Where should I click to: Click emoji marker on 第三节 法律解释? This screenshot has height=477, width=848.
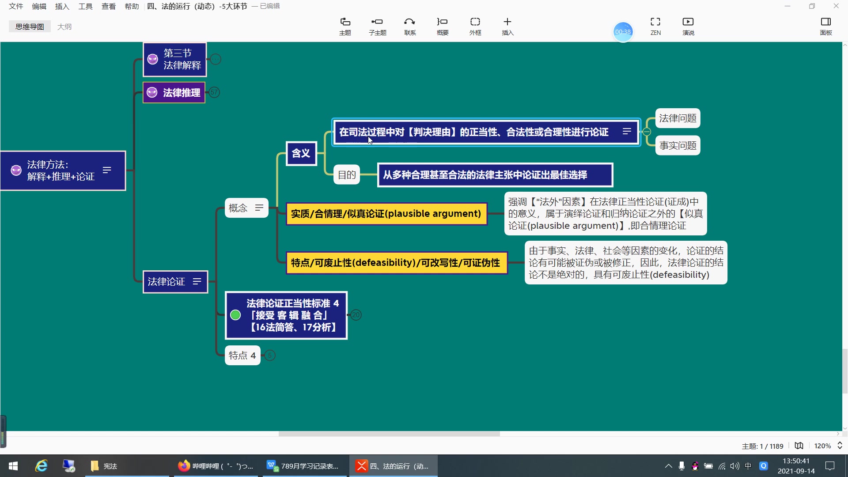(x=153, y=59)
